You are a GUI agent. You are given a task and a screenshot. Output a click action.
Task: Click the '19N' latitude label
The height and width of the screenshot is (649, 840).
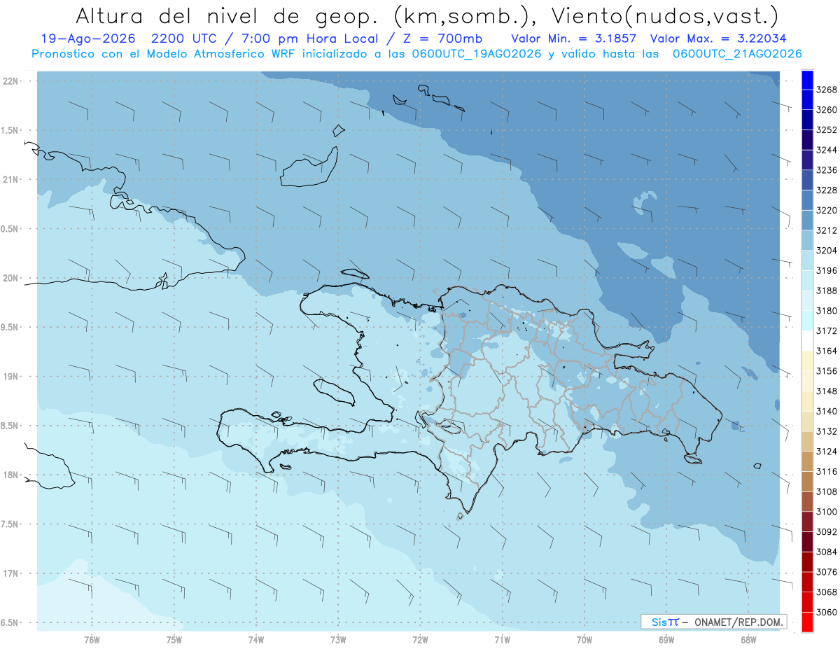[10, 377]
